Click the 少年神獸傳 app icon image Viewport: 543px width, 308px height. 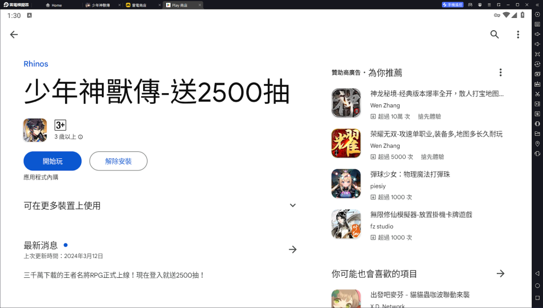pyautogui.click(x=35, y=130)
